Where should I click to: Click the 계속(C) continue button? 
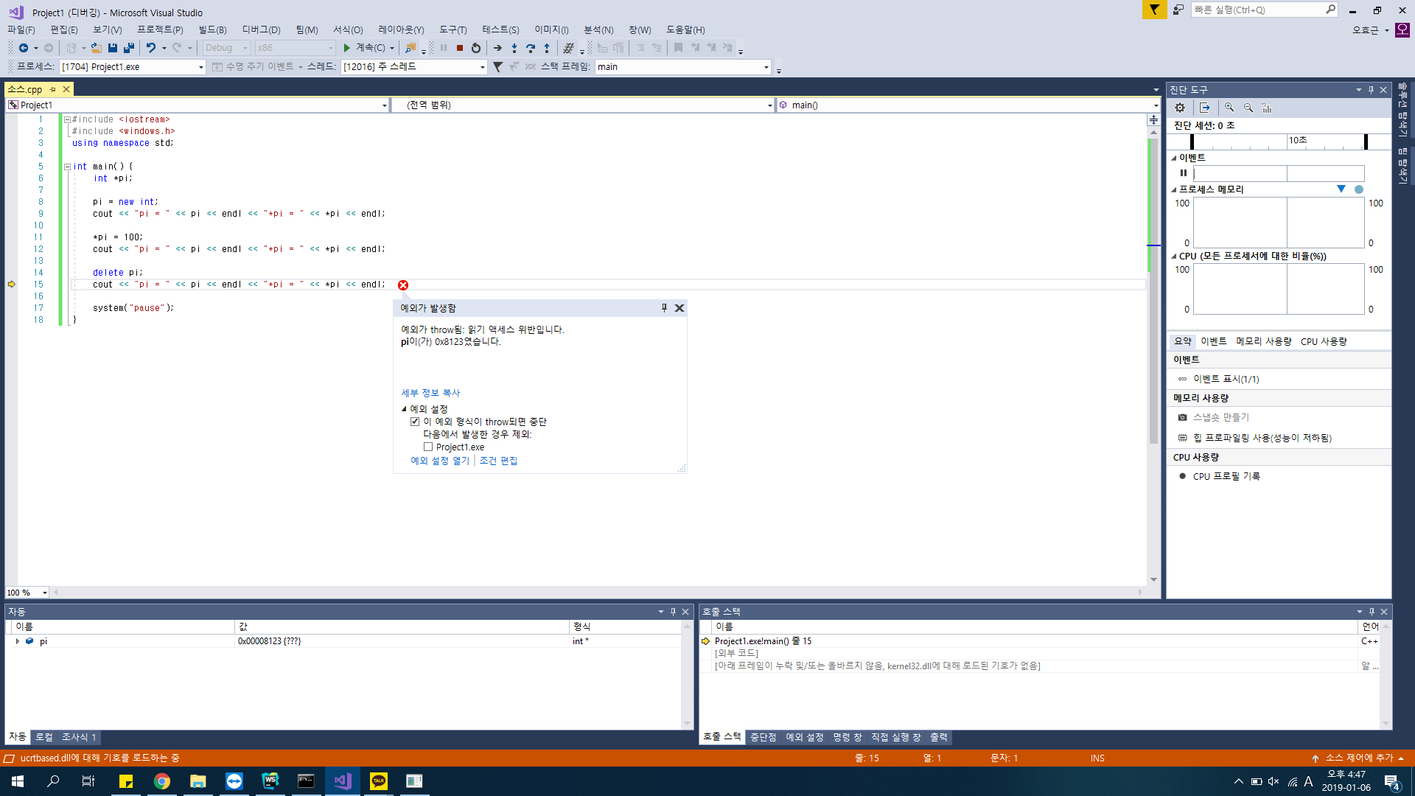[364, 48]
